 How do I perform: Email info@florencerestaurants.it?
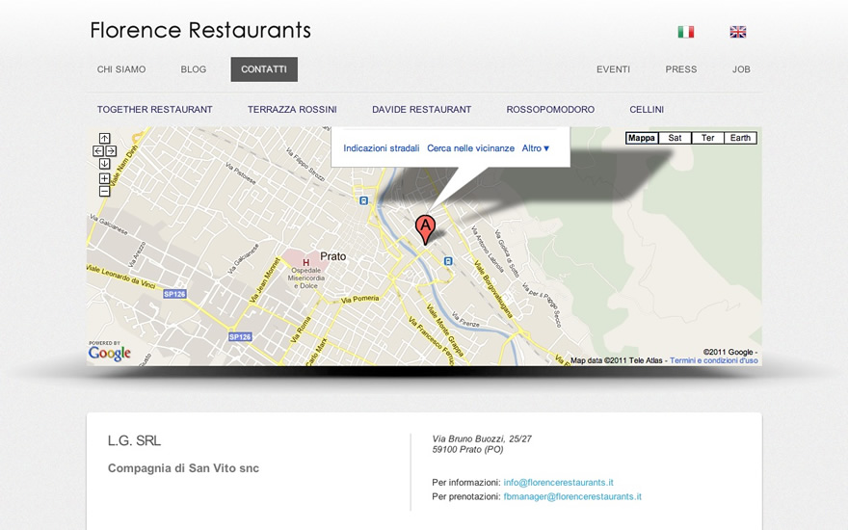(558, 483)
